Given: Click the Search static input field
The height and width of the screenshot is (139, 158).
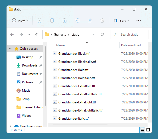Looking at the screenshot, I should coord(129,35).
